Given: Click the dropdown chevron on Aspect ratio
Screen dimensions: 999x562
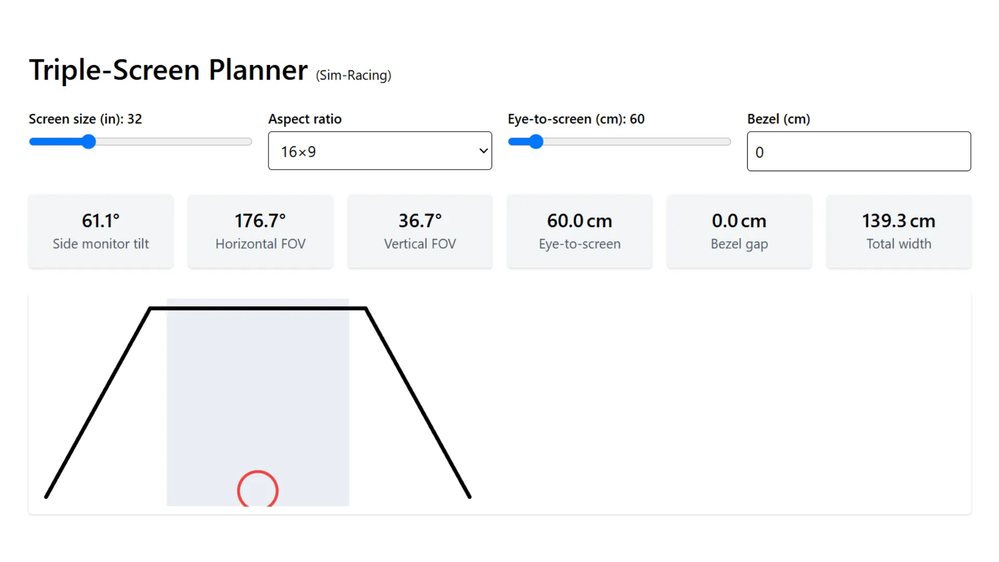Looking at the screenshot, I should 483,151.
